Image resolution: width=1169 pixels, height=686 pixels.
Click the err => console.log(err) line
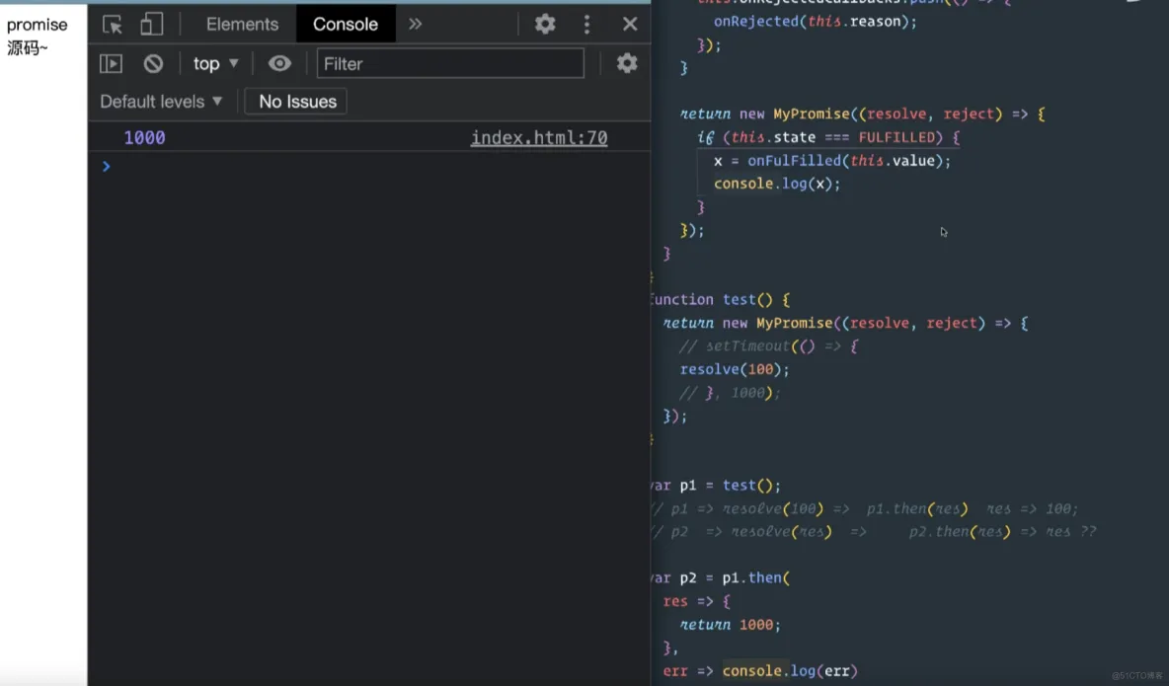pos(760,671)
